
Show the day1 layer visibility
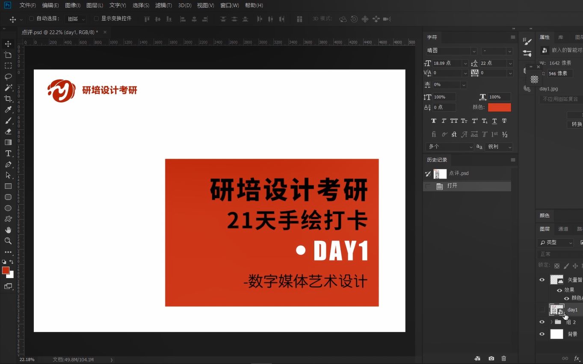(542, 310)
